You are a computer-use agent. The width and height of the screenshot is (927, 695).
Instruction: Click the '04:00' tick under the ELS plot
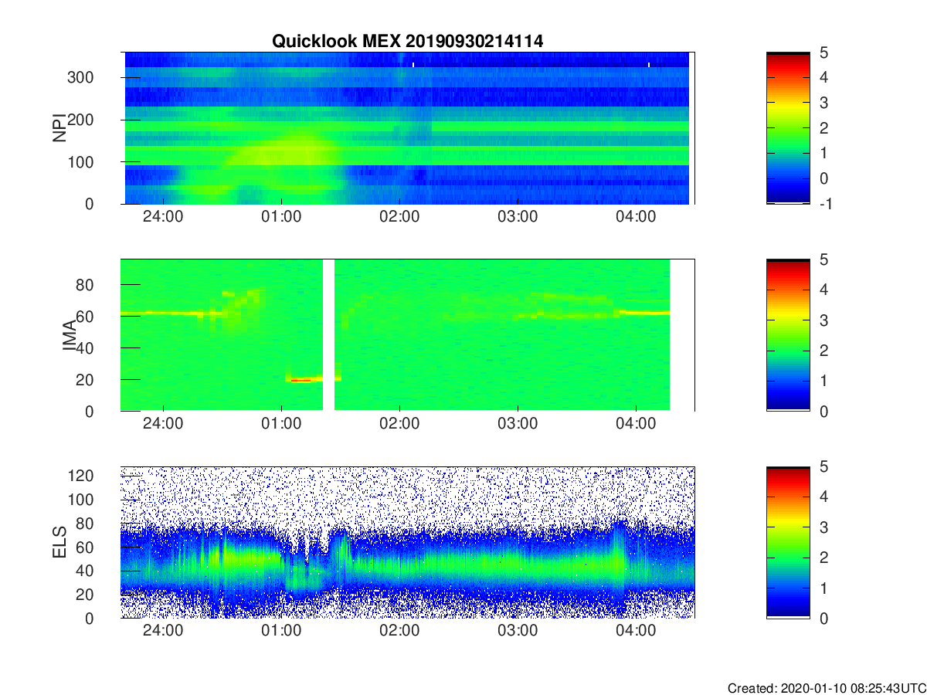(x=636, y=631)
